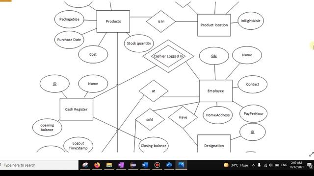314x176 pixels.
Task: Select the Cost attribute ellipse
Action: coord(93,54)
